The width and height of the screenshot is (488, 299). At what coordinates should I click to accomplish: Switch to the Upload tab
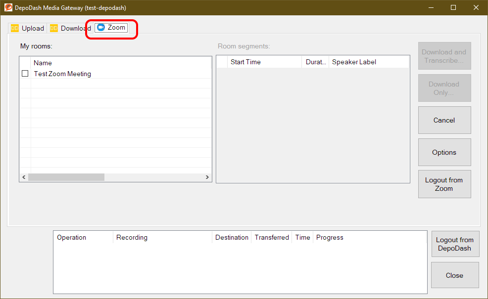click(x=28, y=28)
